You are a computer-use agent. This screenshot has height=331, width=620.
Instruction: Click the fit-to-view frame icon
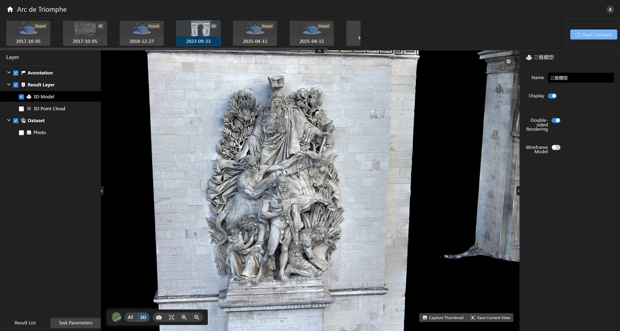171,318
